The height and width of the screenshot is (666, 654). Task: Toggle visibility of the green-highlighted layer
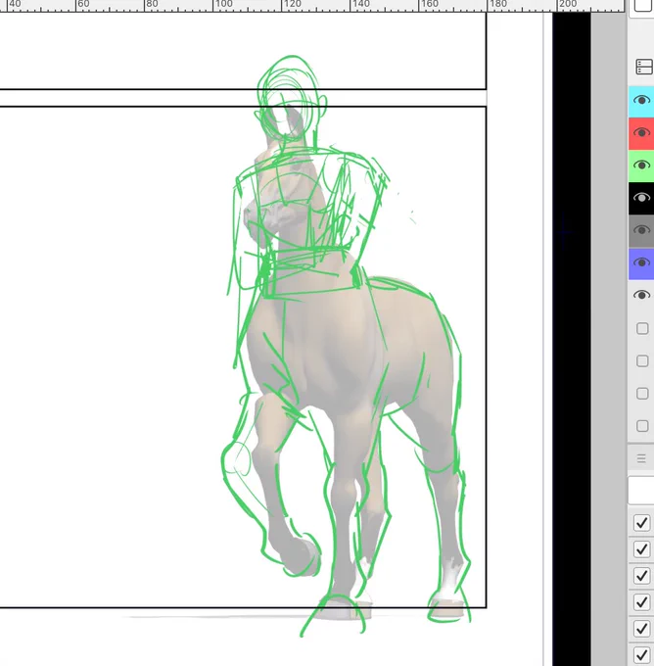coord(641,166)
